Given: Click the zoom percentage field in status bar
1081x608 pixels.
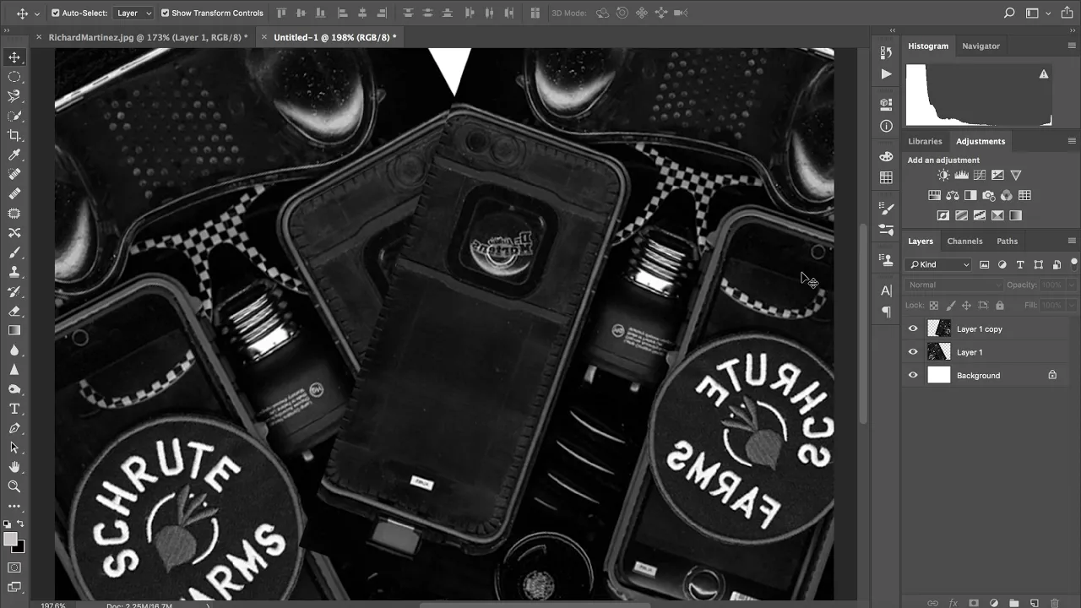Looking at the screenshot, I should click(53, 605).
